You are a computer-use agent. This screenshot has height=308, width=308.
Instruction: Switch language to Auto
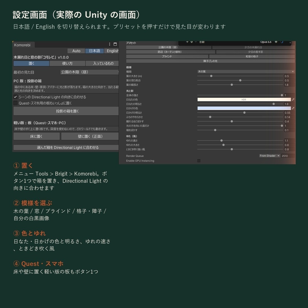(76, 51)
